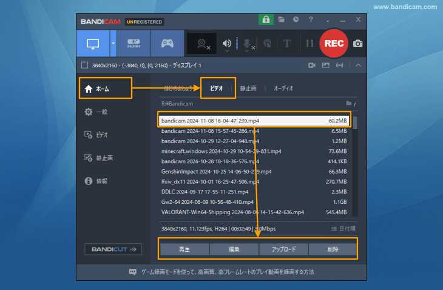Select bandicam 2024-11-08 16-04-47-239.mp4
Image resolution: width=443 pixels, height=290 pixels.
coord(254,121)
